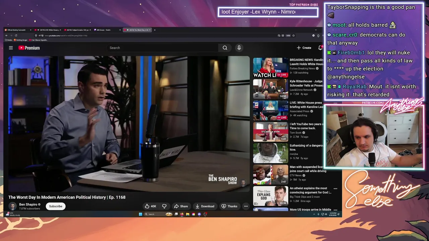Image resolution: width=429 pixels, height=241 pixels.
Task: Click Law&Crime Network channel name
Action: pos(301,90)
